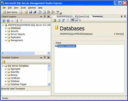Screen dimensions: 128x101
Task: Select the Security folder in Object Explorer
Action: pyautogui.click(x=15, y=31)
